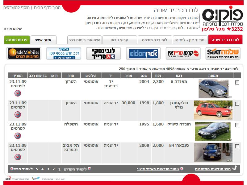The image size is (247, 185).
Task: Click the אזור column header
Action: [x=71, y=76]
